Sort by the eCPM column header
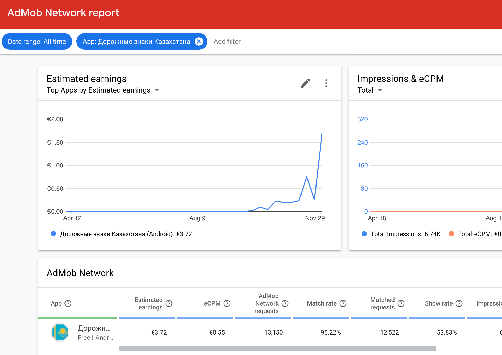 tap(212, 303)
